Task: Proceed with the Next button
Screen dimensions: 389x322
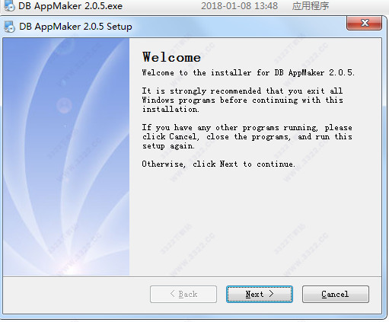Action: pos(260,294)
